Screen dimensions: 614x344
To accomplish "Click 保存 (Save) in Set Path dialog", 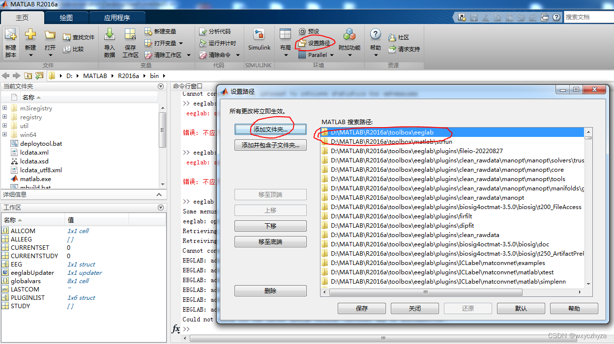I will (362, 308).
